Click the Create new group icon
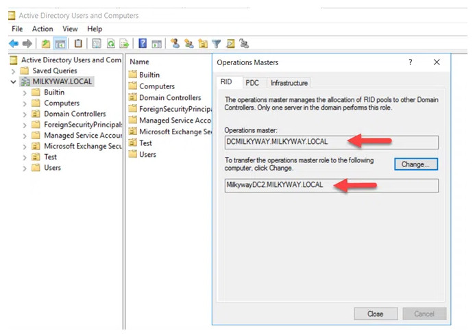The height and width of the screenshot is (335, 475). [x=188, y=43]
